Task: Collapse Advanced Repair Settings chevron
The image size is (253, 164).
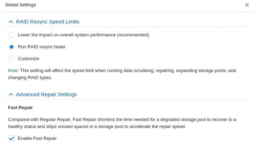Action: tap(10, 94)
